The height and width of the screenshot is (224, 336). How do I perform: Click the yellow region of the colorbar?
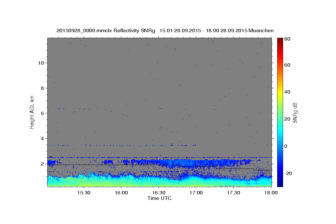280,92
